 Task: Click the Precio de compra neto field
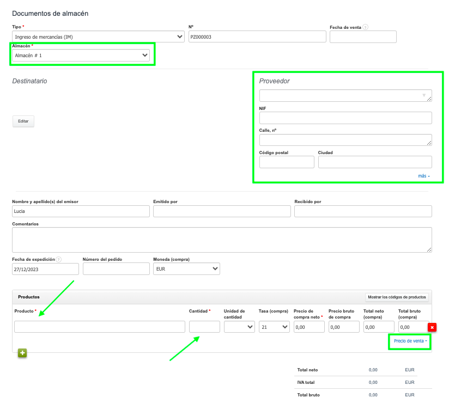[x=309, y=327]
